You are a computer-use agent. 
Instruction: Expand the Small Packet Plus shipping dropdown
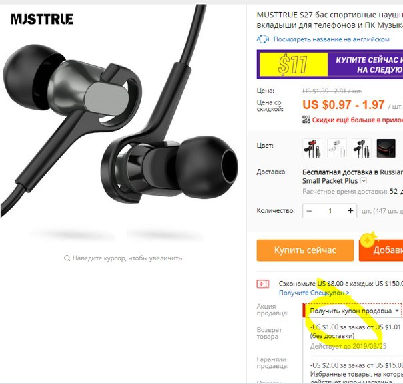(x=364, y=181)
